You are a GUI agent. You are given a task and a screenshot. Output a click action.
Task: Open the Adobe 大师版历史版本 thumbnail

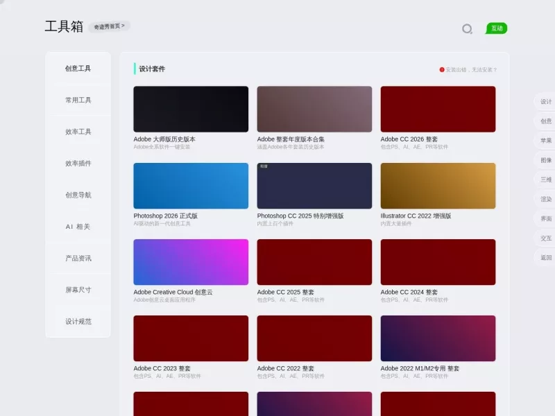[x=191, y=109]
